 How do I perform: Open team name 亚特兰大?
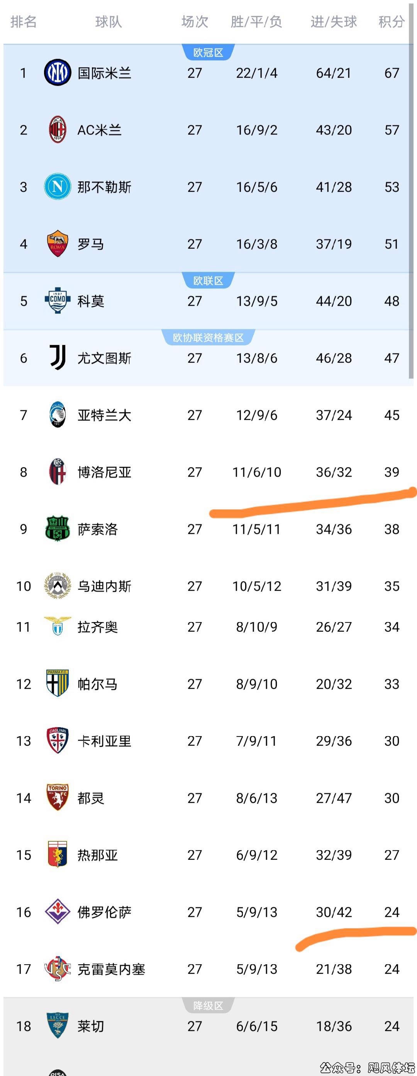104,415
